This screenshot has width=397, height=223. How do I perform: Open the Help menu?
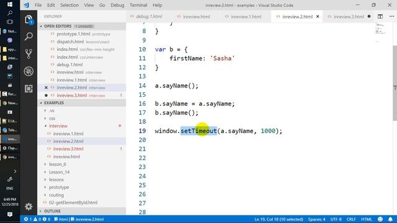pos(157,5)
